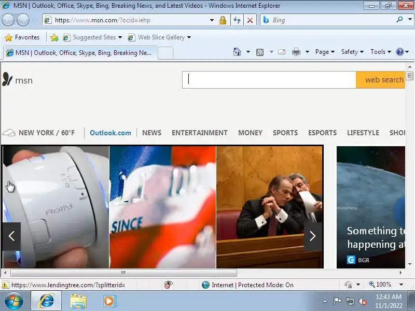Open the Windows Start menu
Screen dimensions: 415x311
(x=14, y=301)
